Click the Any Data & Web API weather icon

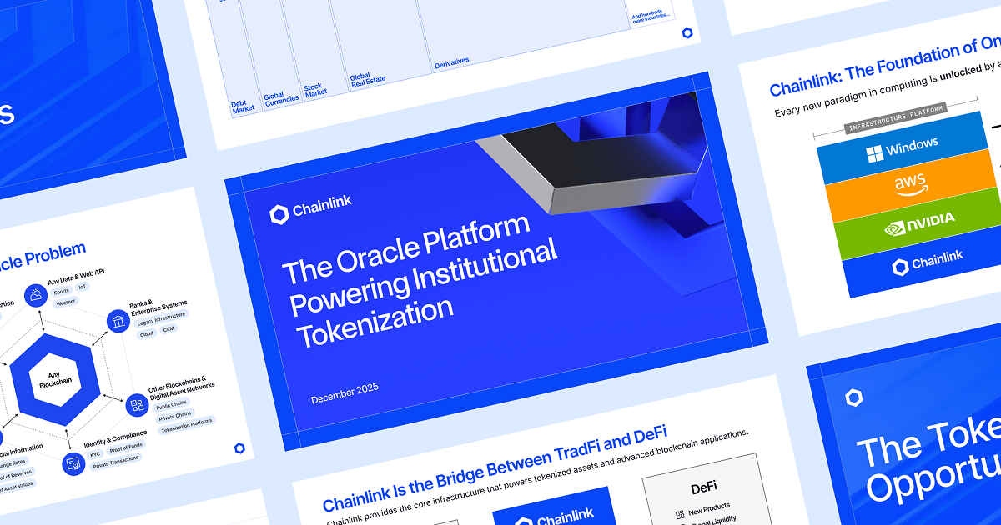point(37,294)
